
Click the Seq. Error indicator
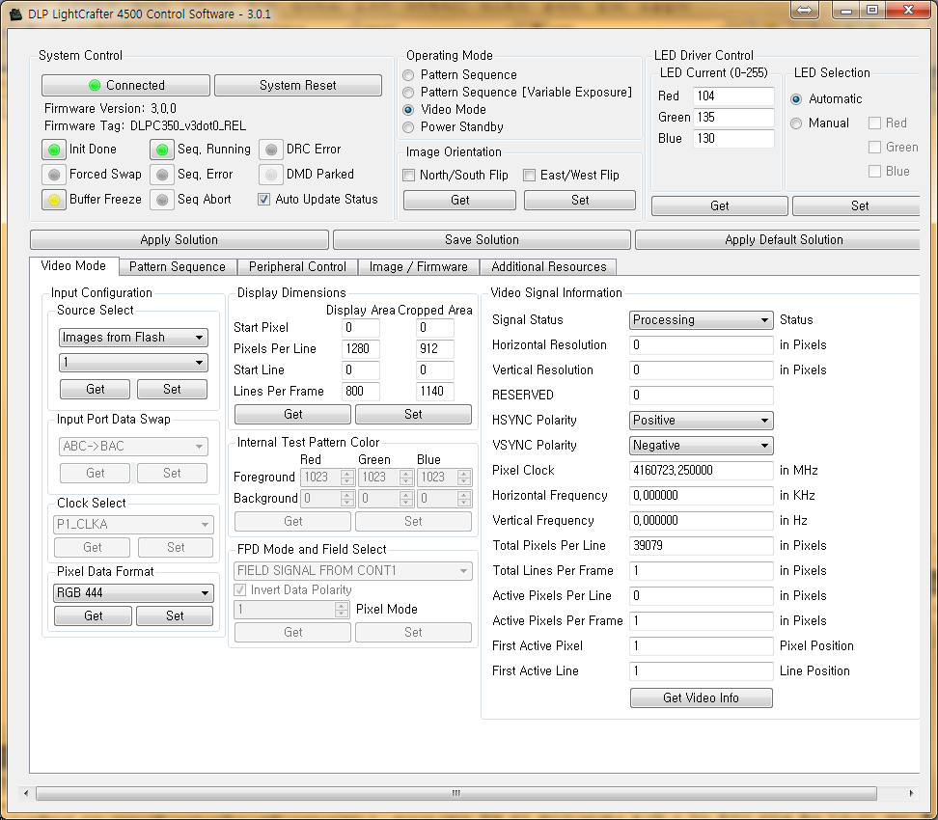(x=161, y=175)
